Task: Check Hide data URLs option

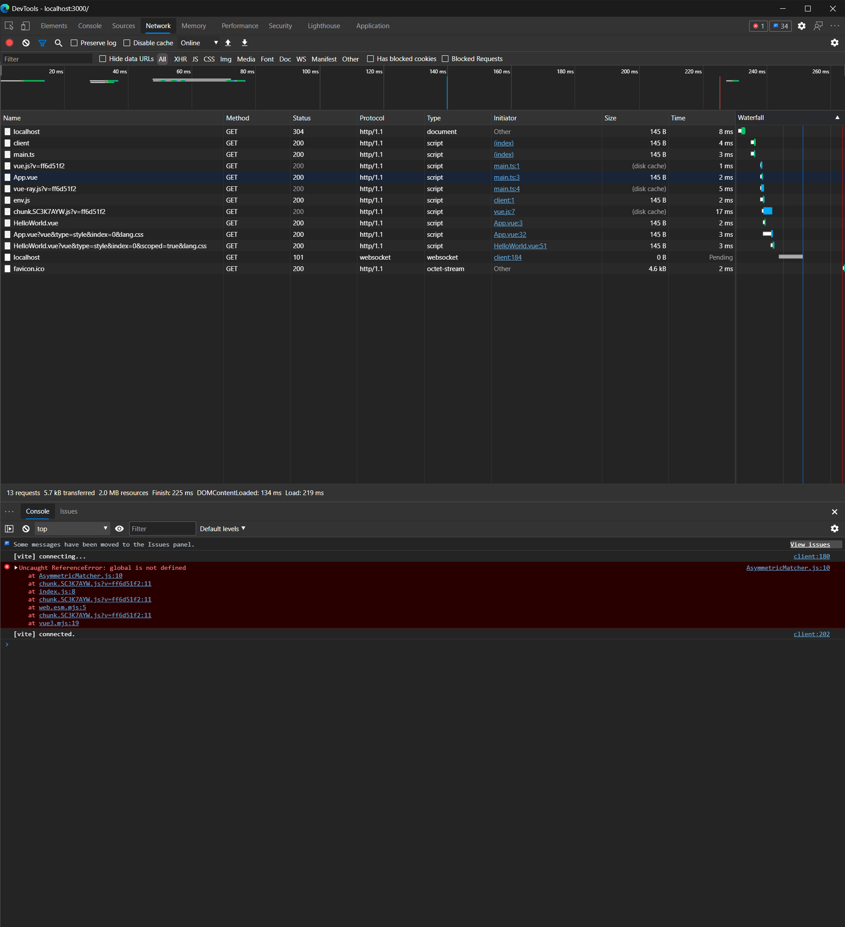Action: (x=102, y=59)
